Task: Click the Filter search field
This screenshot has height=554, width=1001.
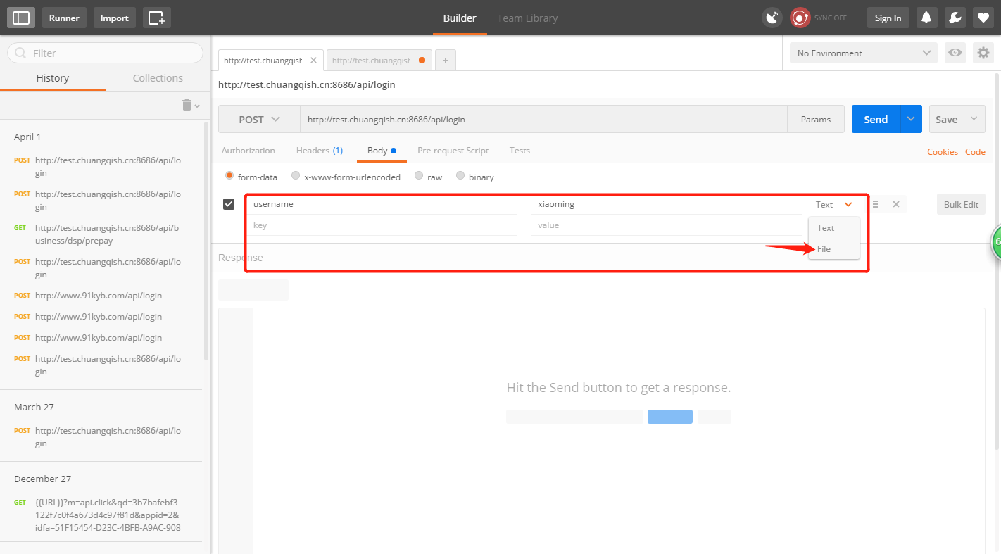Action: pos(105,53)
